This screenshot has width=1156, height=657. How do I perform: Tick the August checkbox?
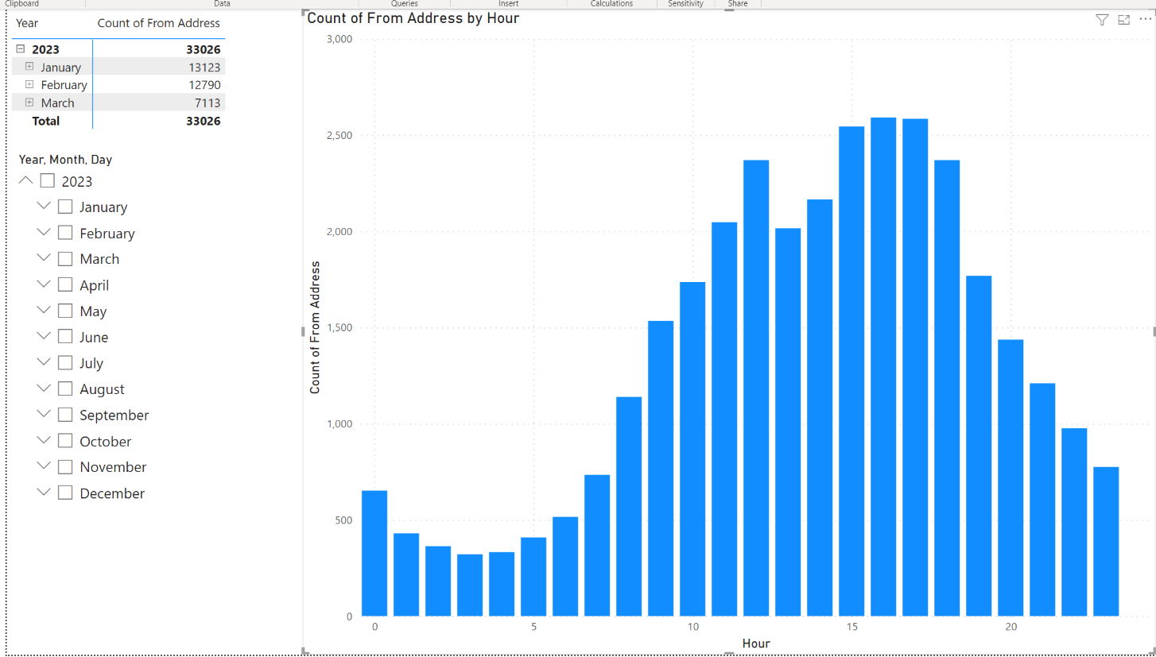pos(65,388)
